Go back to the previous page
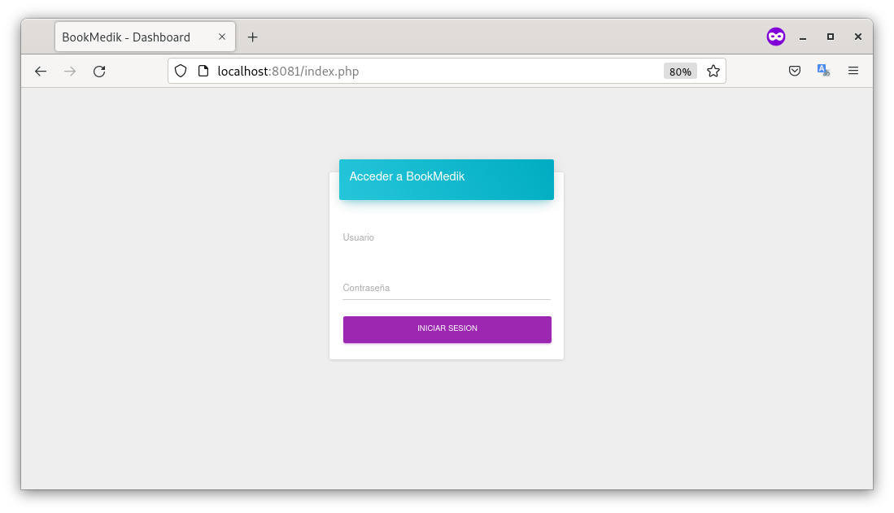Image resolution: width=894 pixels, height=513 pixels. pyautogui.click(x=41, y=72)
